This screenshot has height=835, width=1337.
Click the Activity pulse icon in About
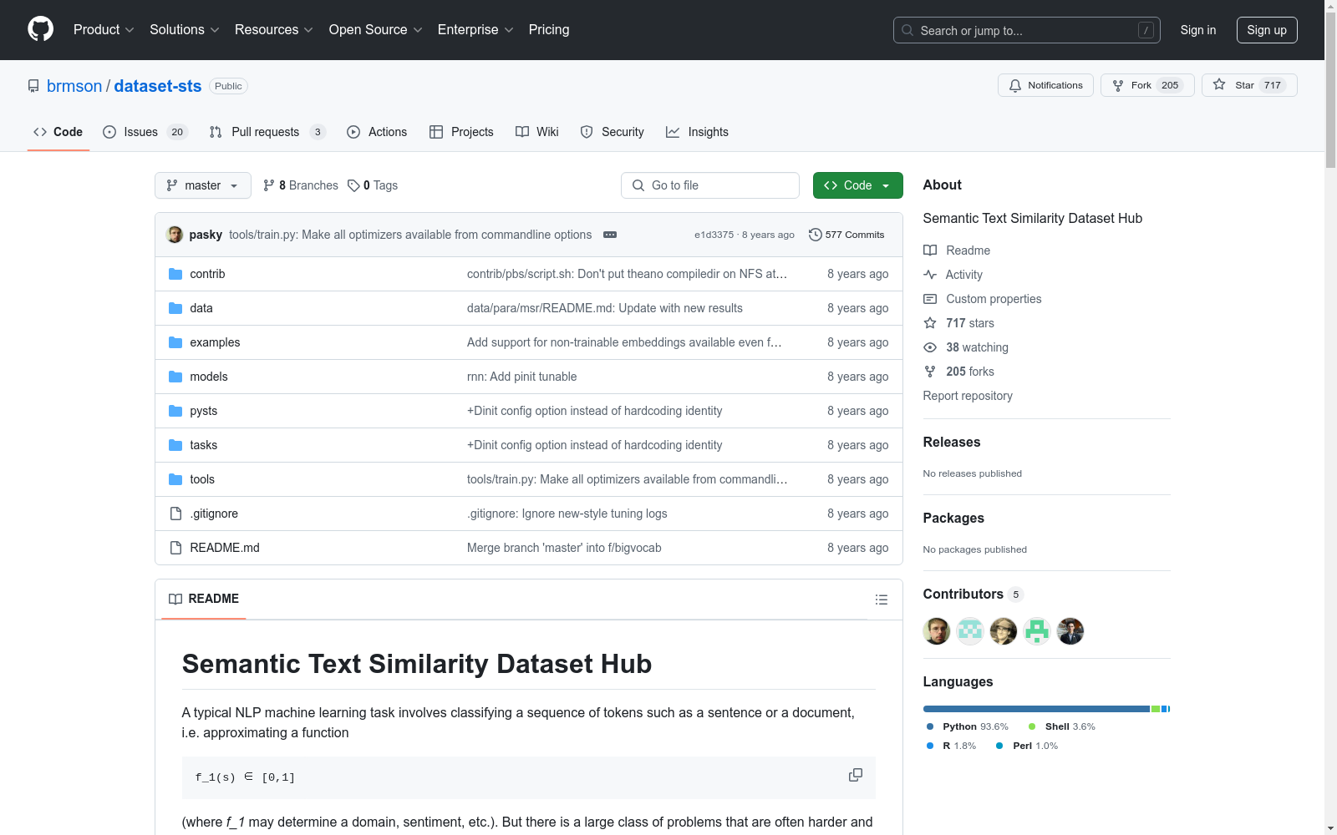pos(930,275)
